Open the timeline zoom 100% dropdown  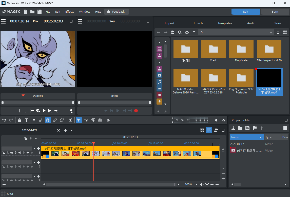pos(196,185)
